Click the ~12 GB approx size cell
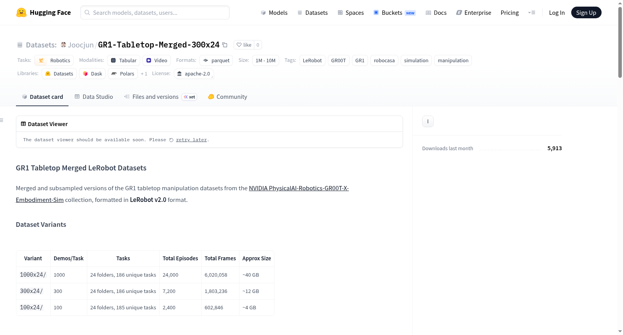Image resolution: width=623 pixels, height=335 pixels. (257, 291)
